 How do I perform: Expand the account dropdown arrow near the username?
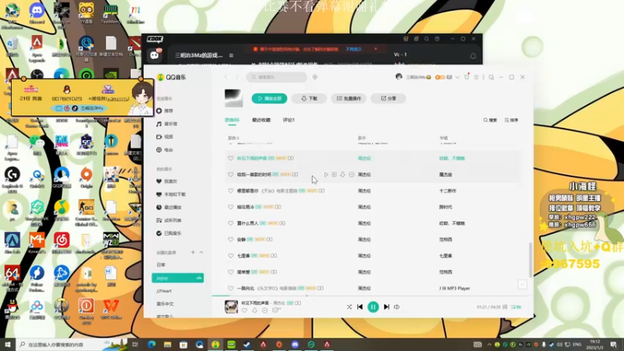point(457,77)
